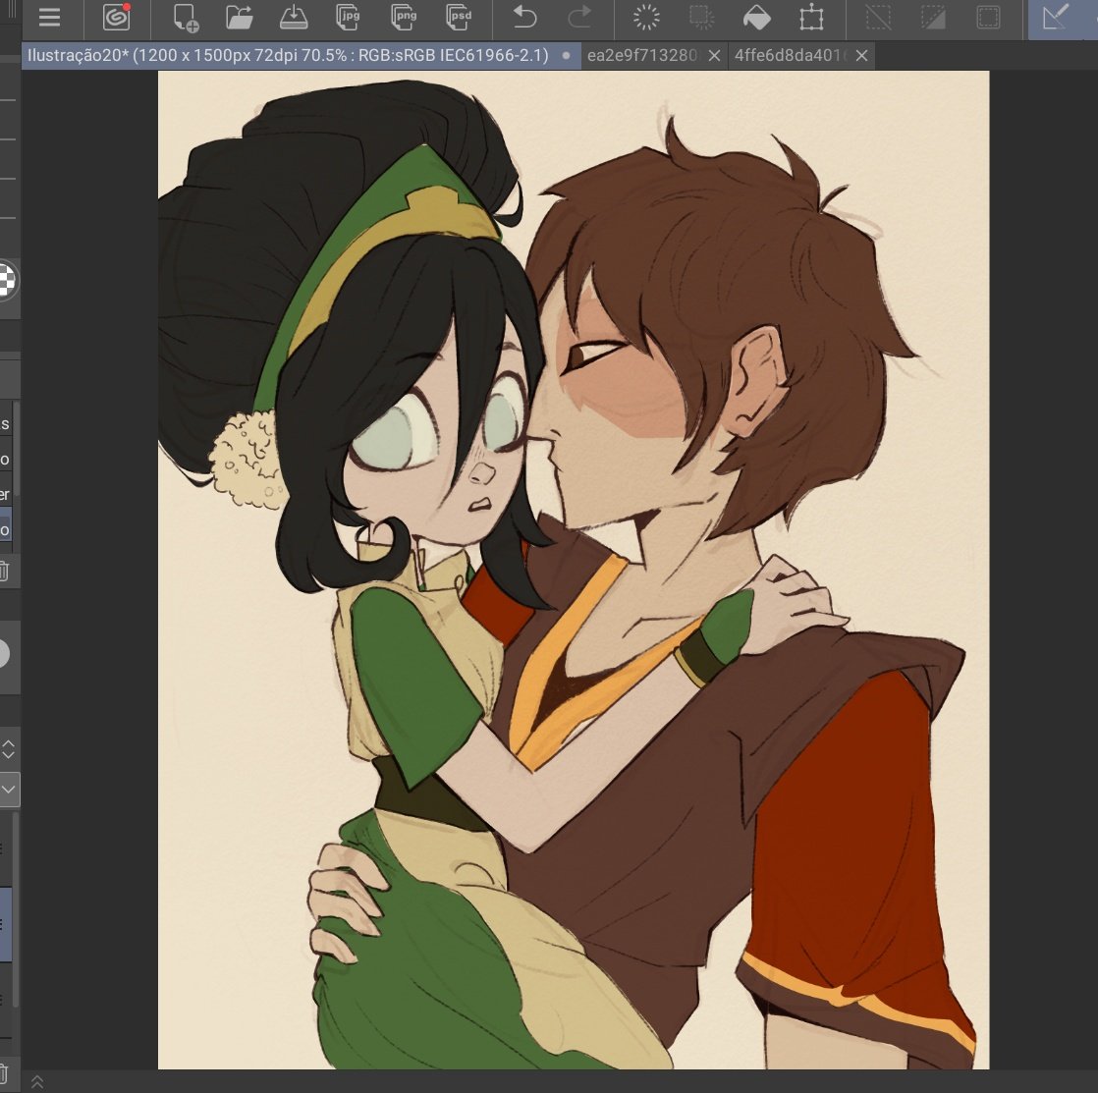1098x1093 pixels.
Task: Open the hamburger main menu
Action: point(49,18)
